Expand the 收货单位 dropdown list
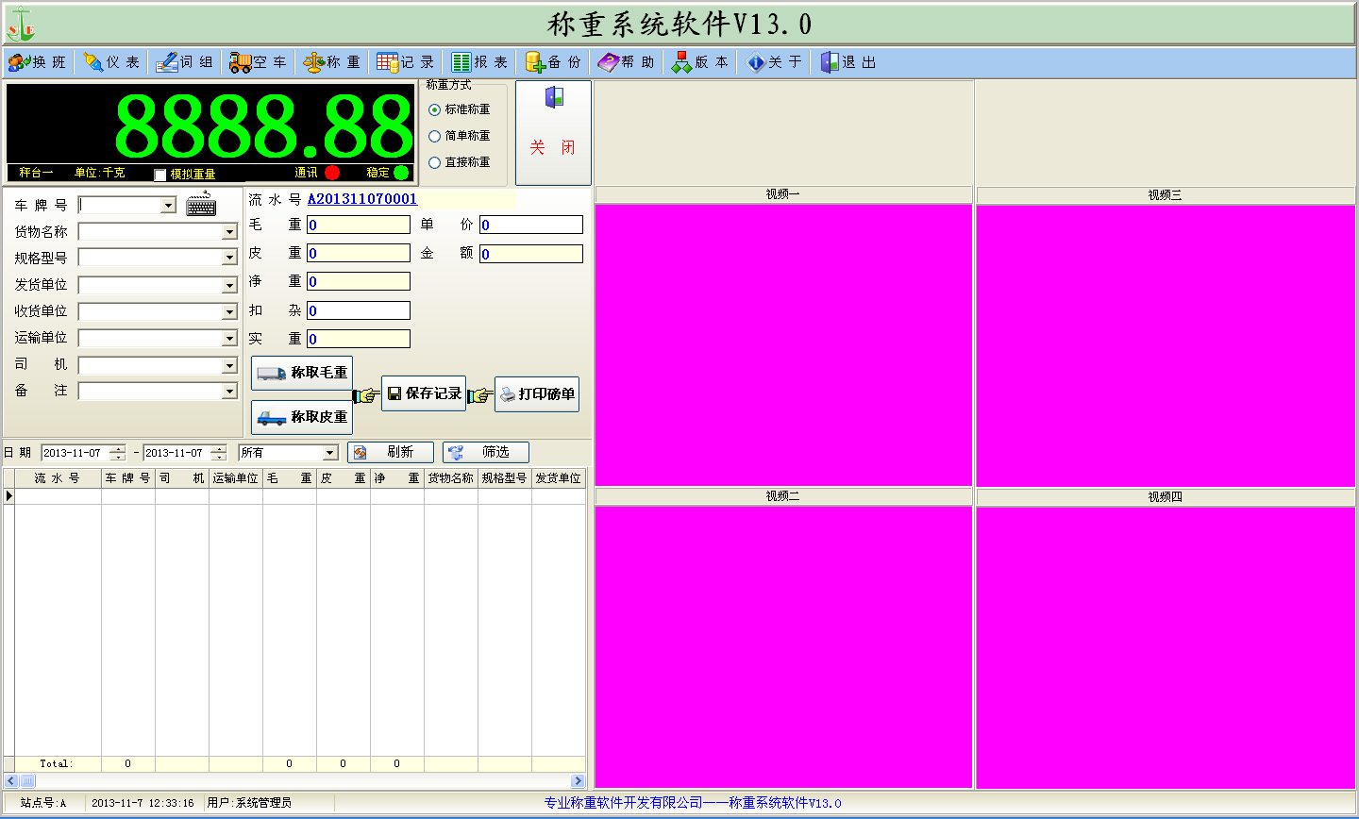The width and height of the screenshot is (1359, 819). 229,311
